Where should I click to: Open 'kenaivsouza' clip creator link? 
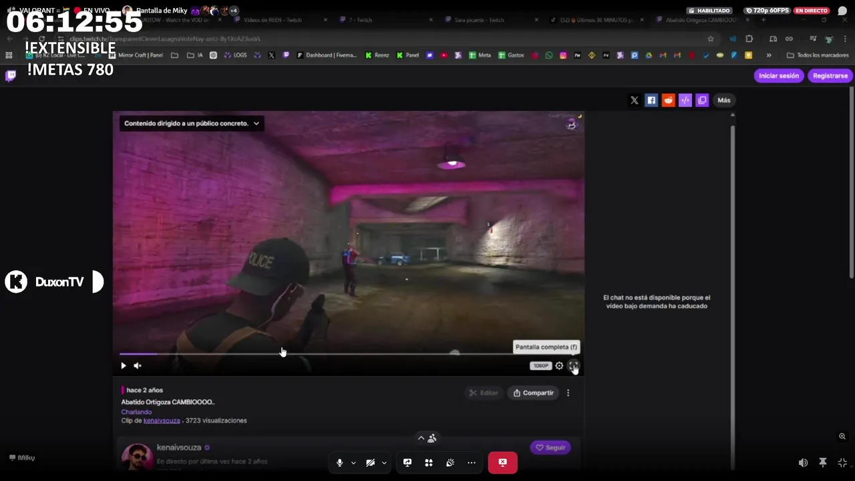tap(162, 421)
